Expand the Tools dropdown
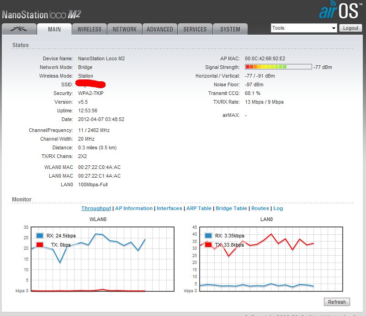 [304, 28]
